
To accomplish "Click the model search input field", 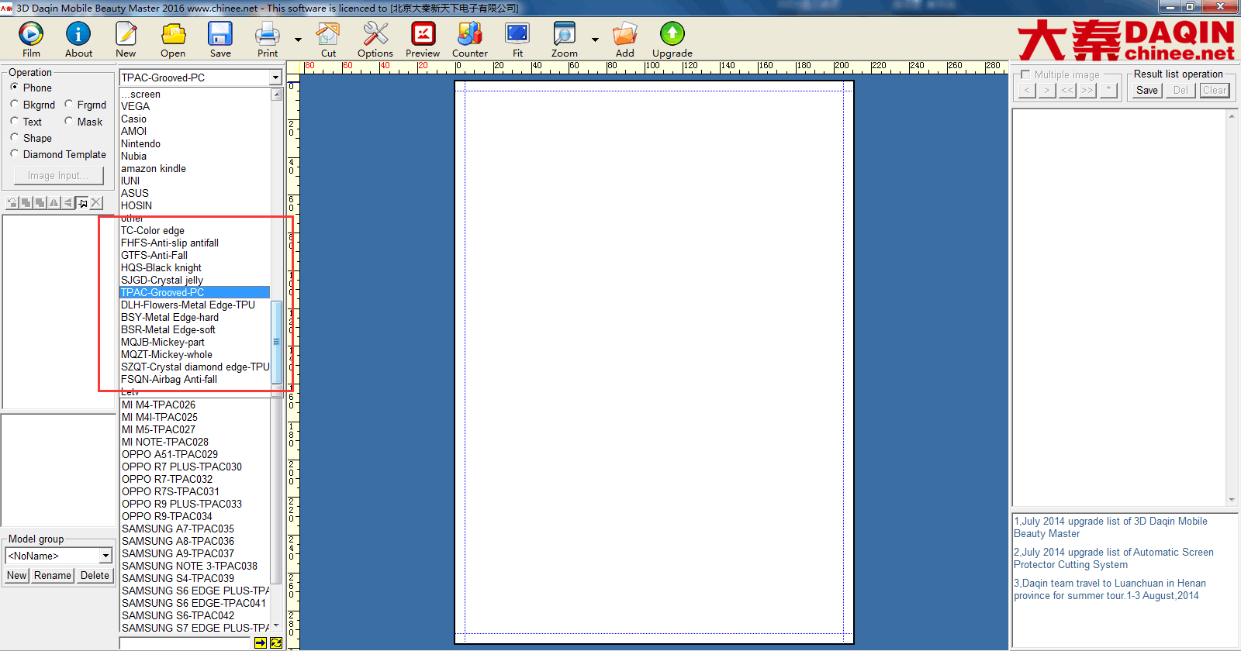I will (185, 643).
